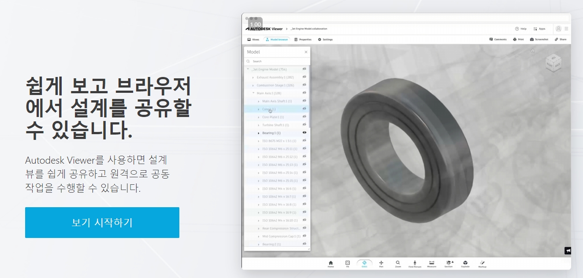Activate the Explode tool

click(x=465, y=264)
